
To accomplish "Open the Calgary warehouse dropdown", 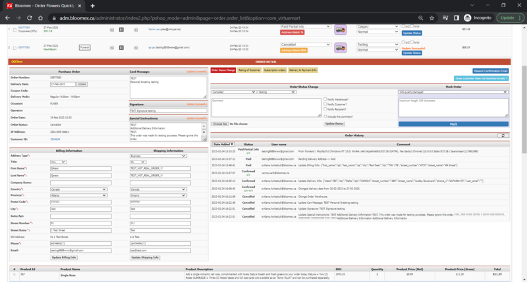I will point(377,26).
